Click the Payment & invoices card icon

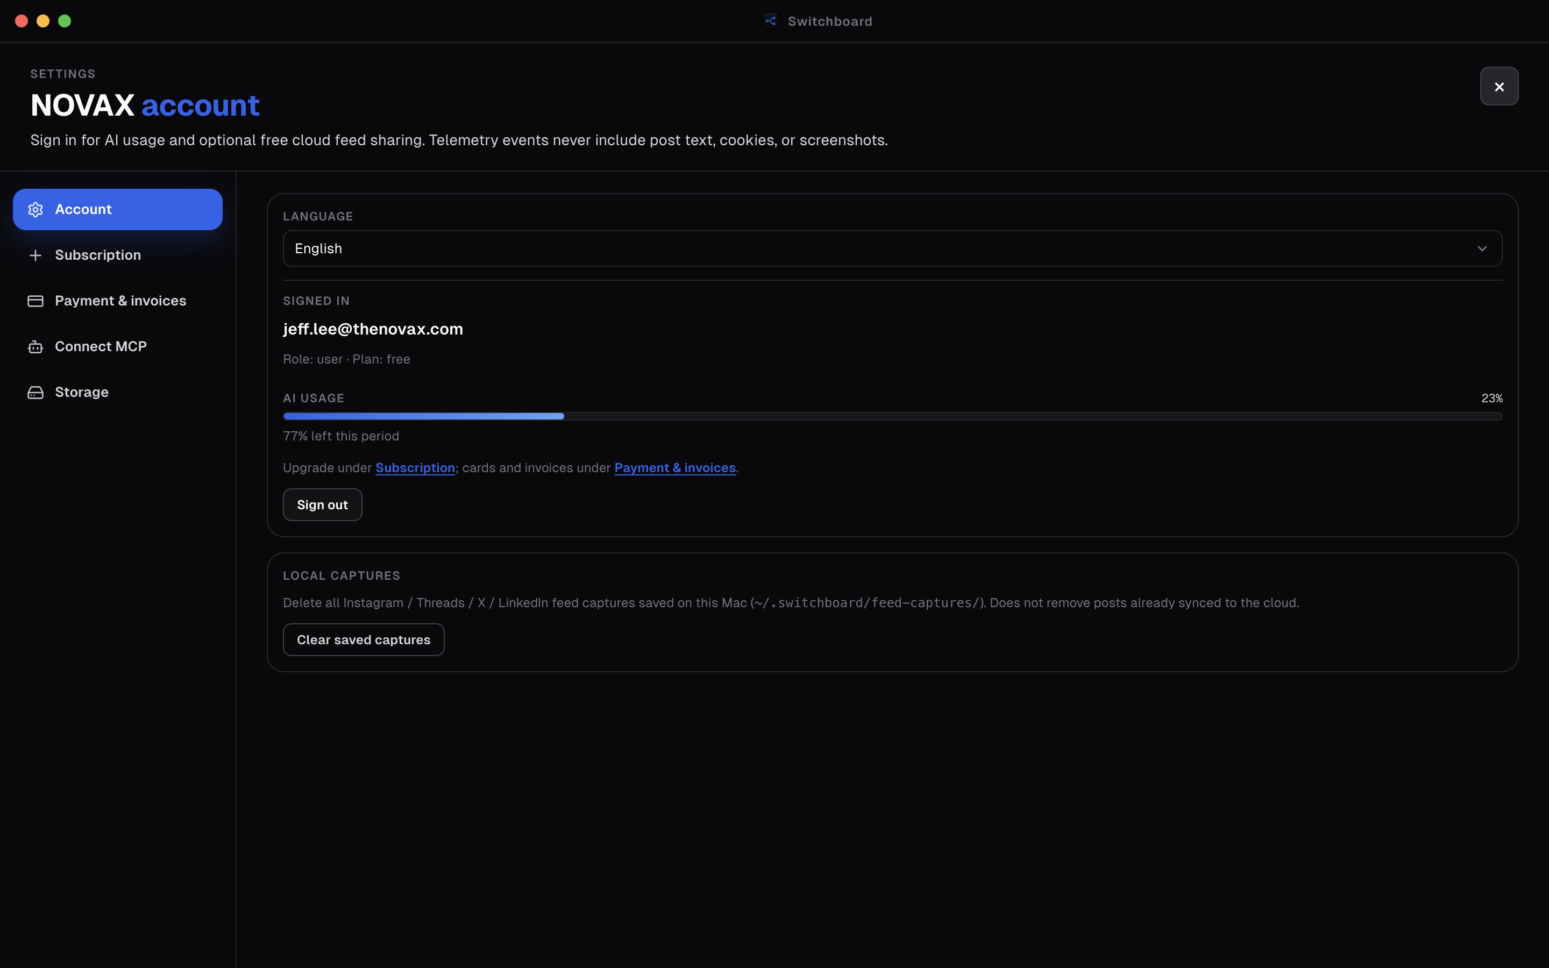pos(35,301)
